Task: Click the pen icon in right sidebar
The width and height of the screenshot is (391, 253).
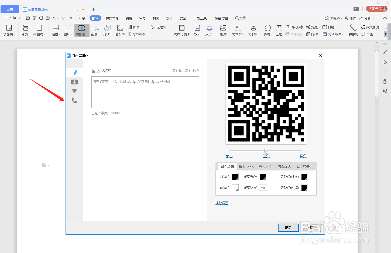Action: pyautogui.click(x=385, y=52)
